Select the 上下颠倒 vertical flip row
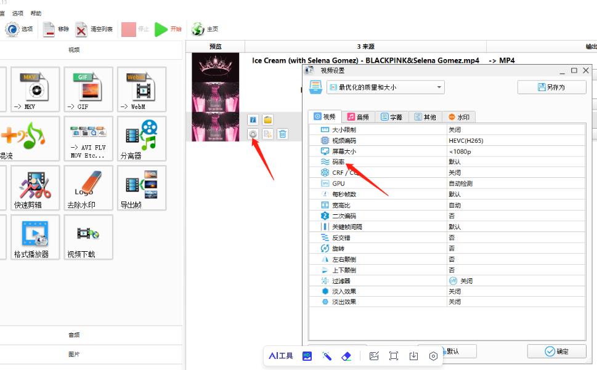Viewport: 597px width, 370px height. 447,270
